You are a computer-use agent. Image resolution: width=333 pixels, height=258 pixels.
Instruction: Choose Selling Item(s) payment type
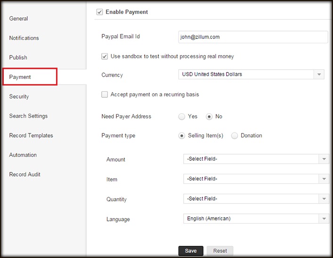pos(181,136)
